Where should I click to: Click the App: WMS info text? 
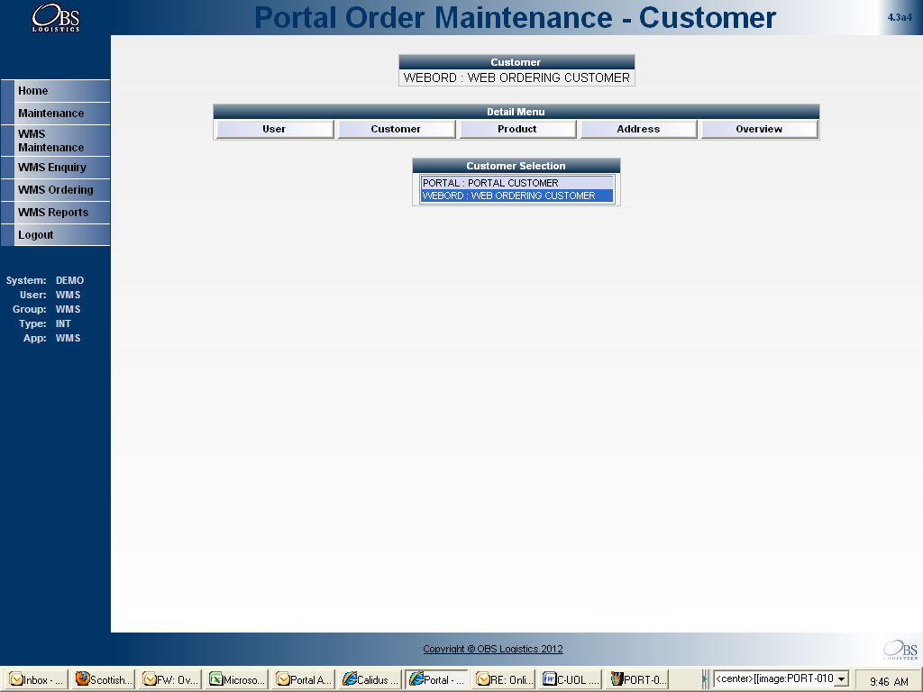pyautogui.click(x=51, y=338)
